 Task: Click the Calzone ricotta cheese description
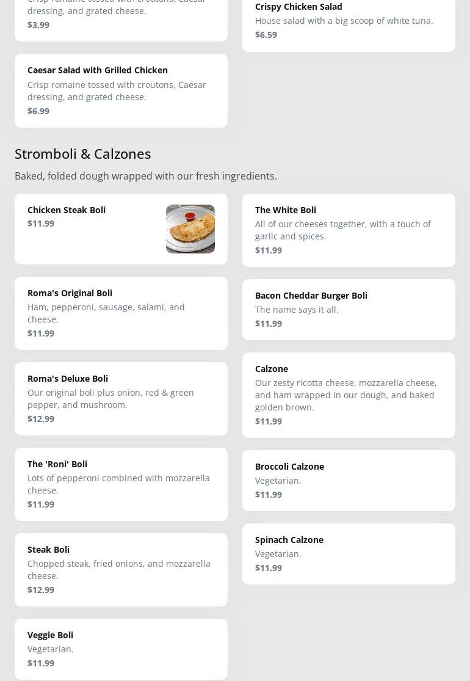click(345, 395)
